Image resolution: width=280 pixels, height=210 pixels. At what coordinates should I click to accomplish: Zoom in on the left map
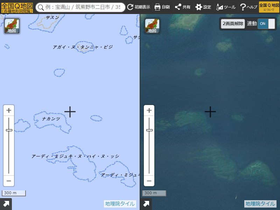(9, 110)
